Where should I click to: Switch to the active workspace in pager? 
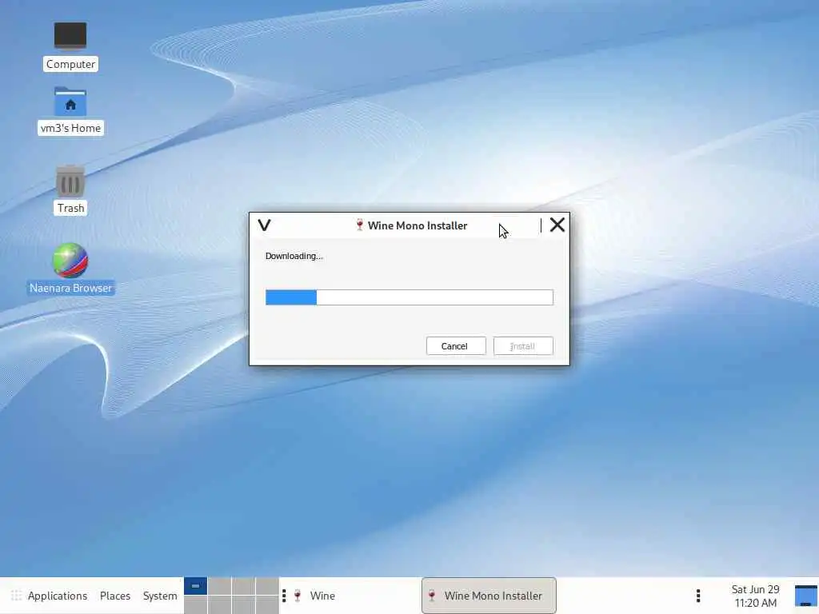(195, 586)
